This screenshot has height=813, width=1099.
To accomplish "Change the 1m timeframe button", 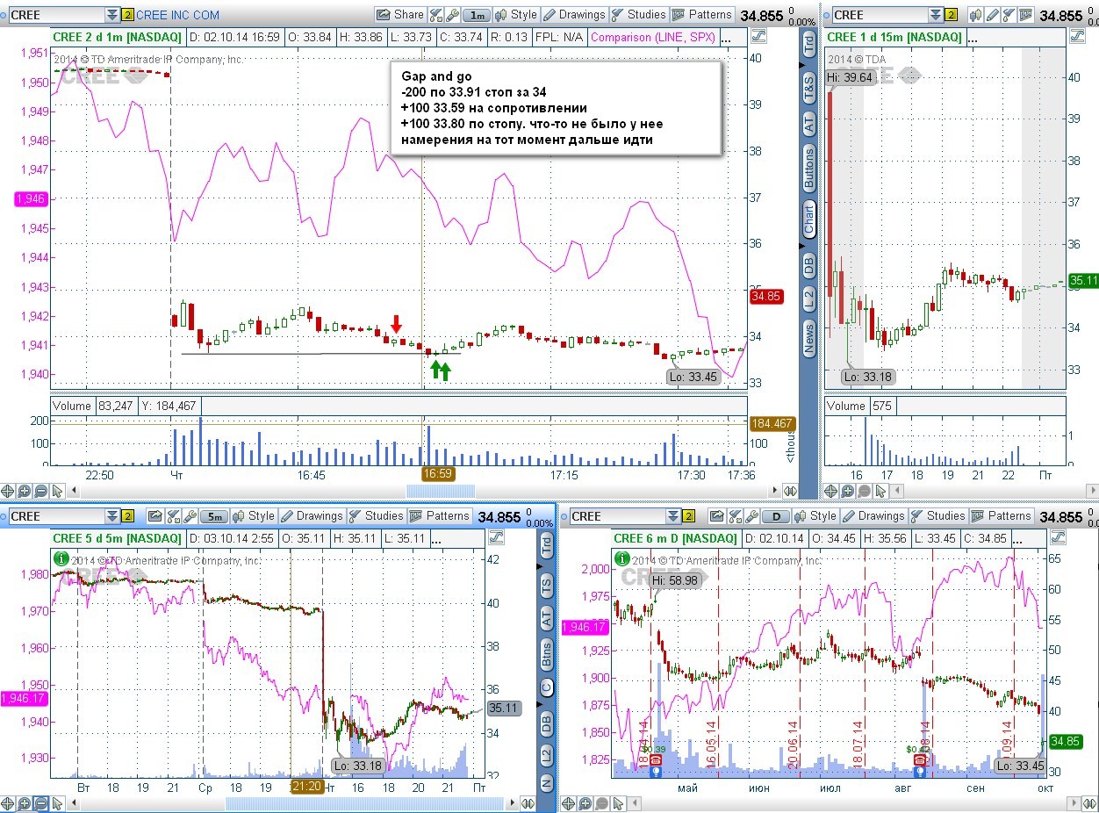I will [477, 15].
